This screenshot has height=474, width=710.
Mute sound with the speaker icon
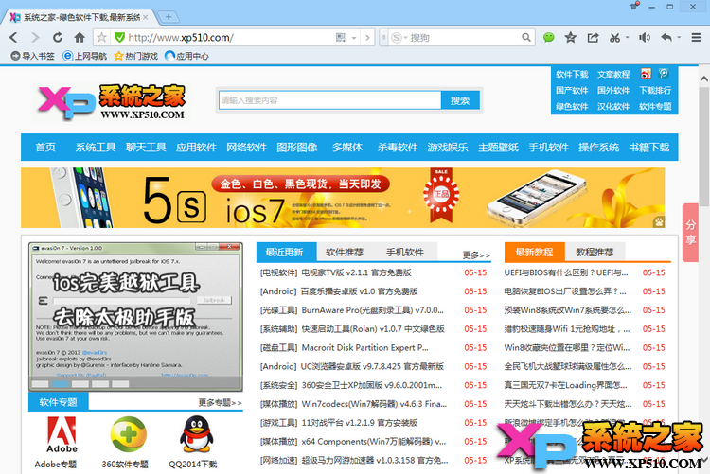tap(645, 37)
